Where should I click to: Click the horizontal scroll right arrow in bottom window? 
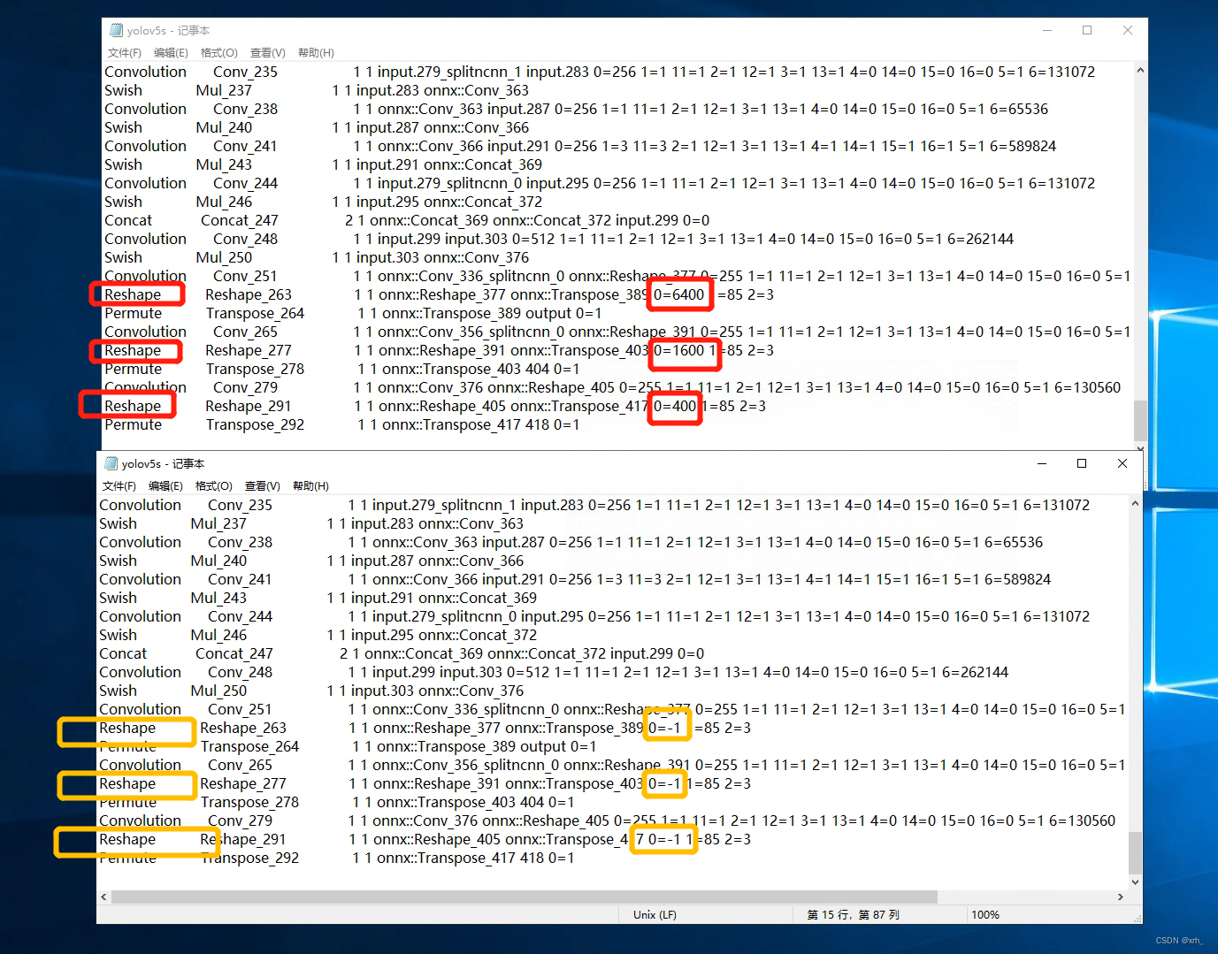point(1121,897)
